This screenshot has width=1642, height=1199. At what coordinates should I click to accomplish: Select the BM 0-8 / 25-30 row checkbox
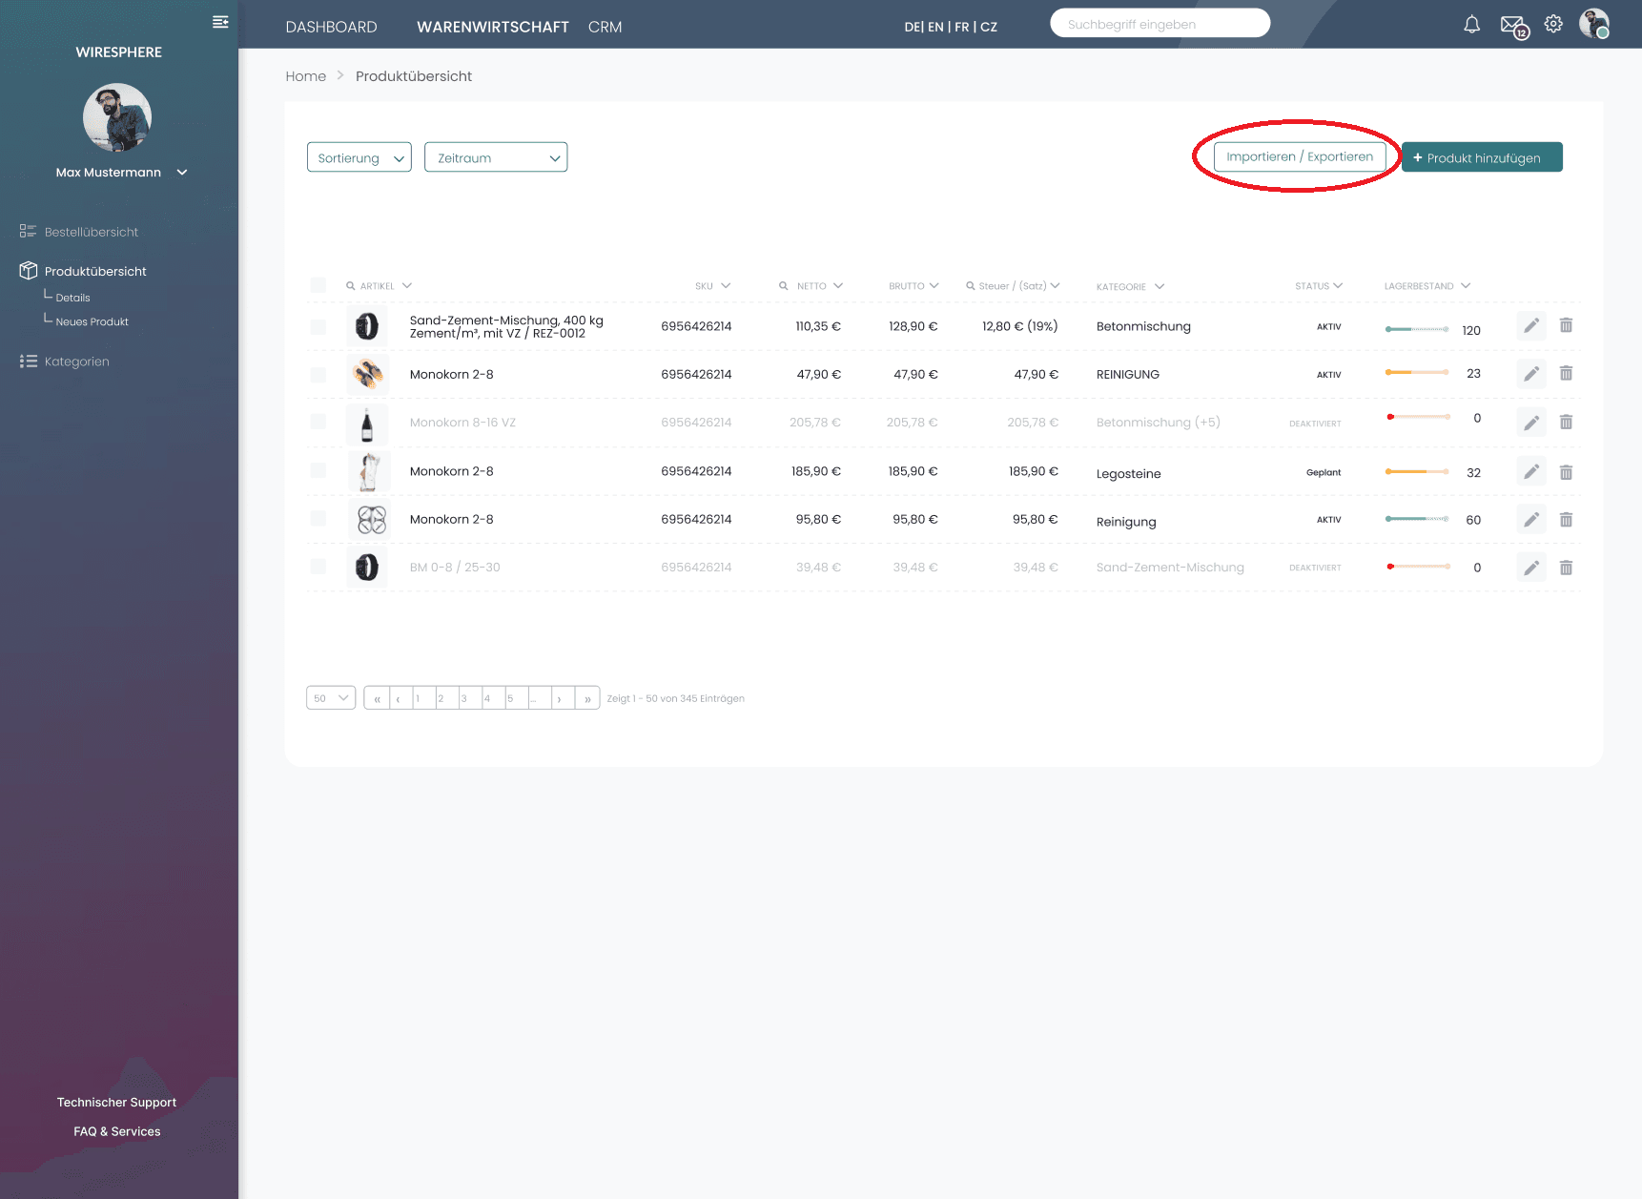point(318,568)
